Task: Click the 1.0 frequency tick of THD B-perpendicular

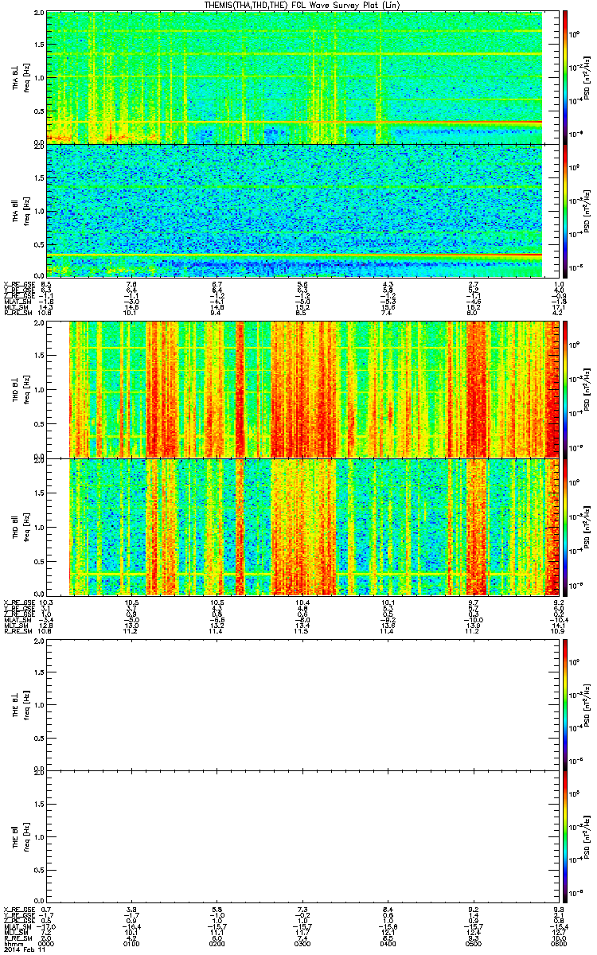Action: (38, 390)
